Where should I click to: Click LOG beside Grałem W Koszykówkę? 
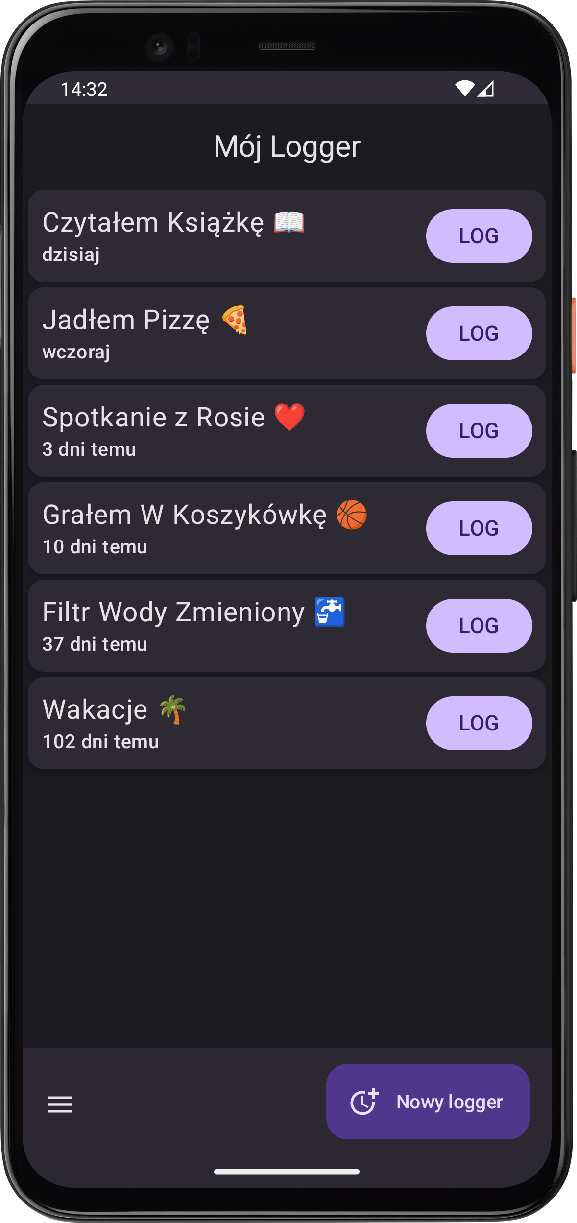pyautogui.click(x=479, y=528)
